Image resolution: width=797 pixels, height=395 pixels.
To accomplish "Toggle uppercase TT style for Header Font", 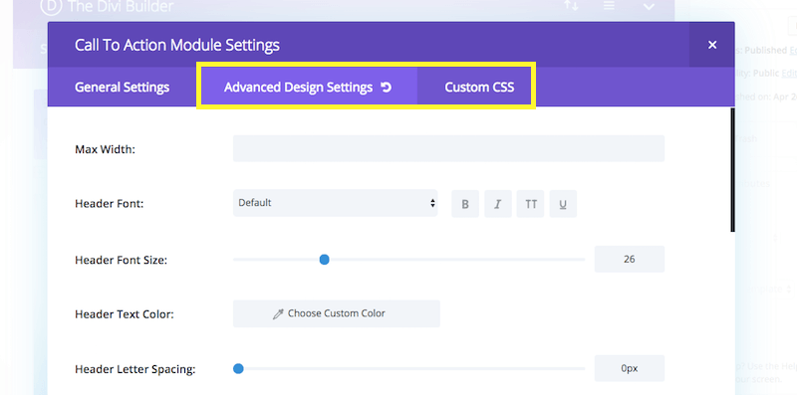I will pyautogui.click(x=531, y=204).
